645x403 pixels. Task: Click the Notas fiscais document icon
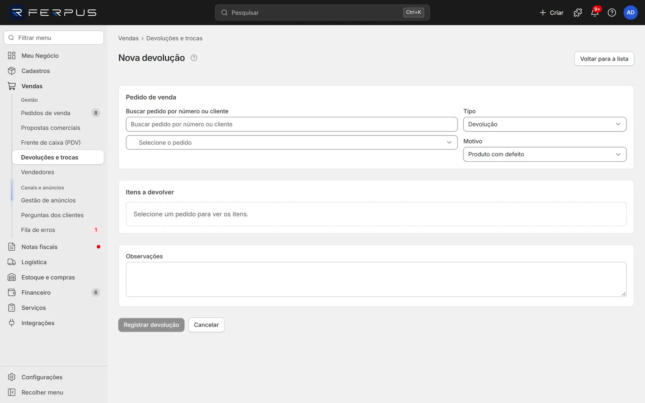click(12, 247)
